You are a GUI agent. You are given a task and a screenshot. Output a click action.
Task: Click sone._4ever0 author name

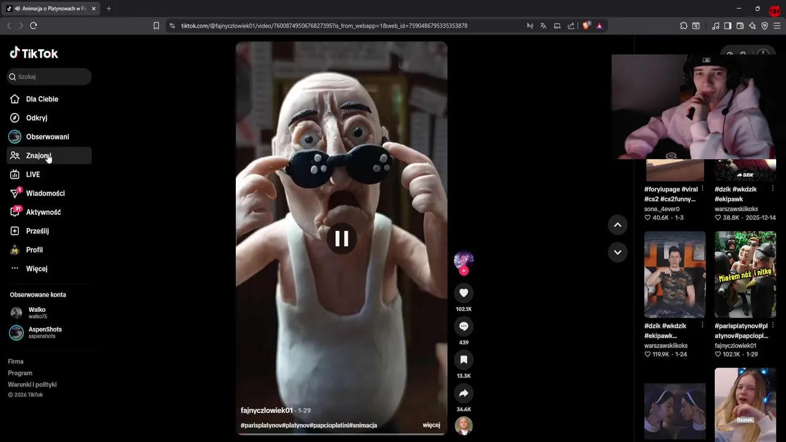click(x=662, y=209)
